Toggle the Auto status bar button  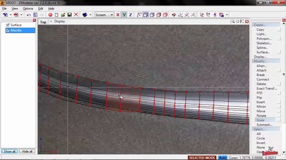[223, 158]
